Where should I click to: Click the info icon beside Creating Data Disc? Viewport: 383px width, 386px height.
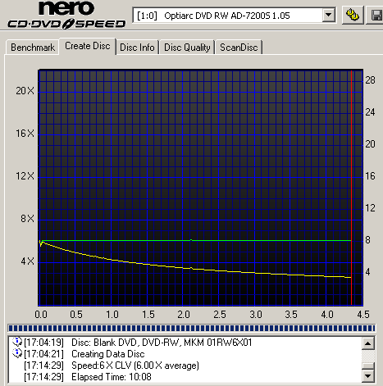coord(17,353)
